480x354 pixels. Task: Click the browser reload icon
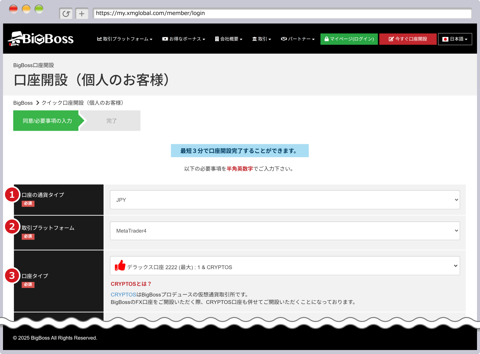(x=66, y=13)
